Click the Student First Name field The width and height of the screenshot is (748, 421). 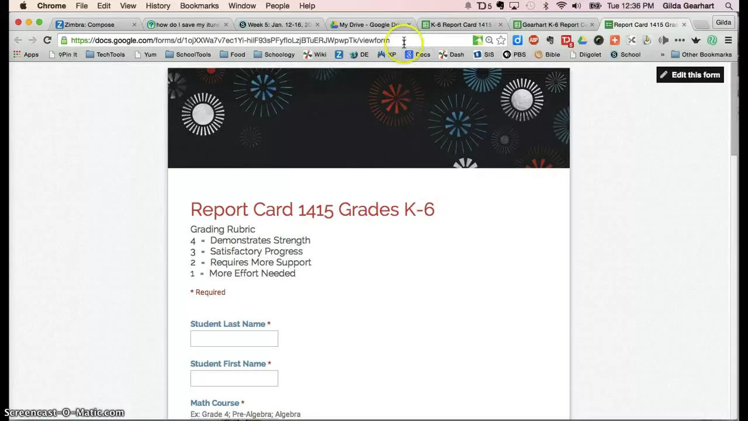(234, 378)
